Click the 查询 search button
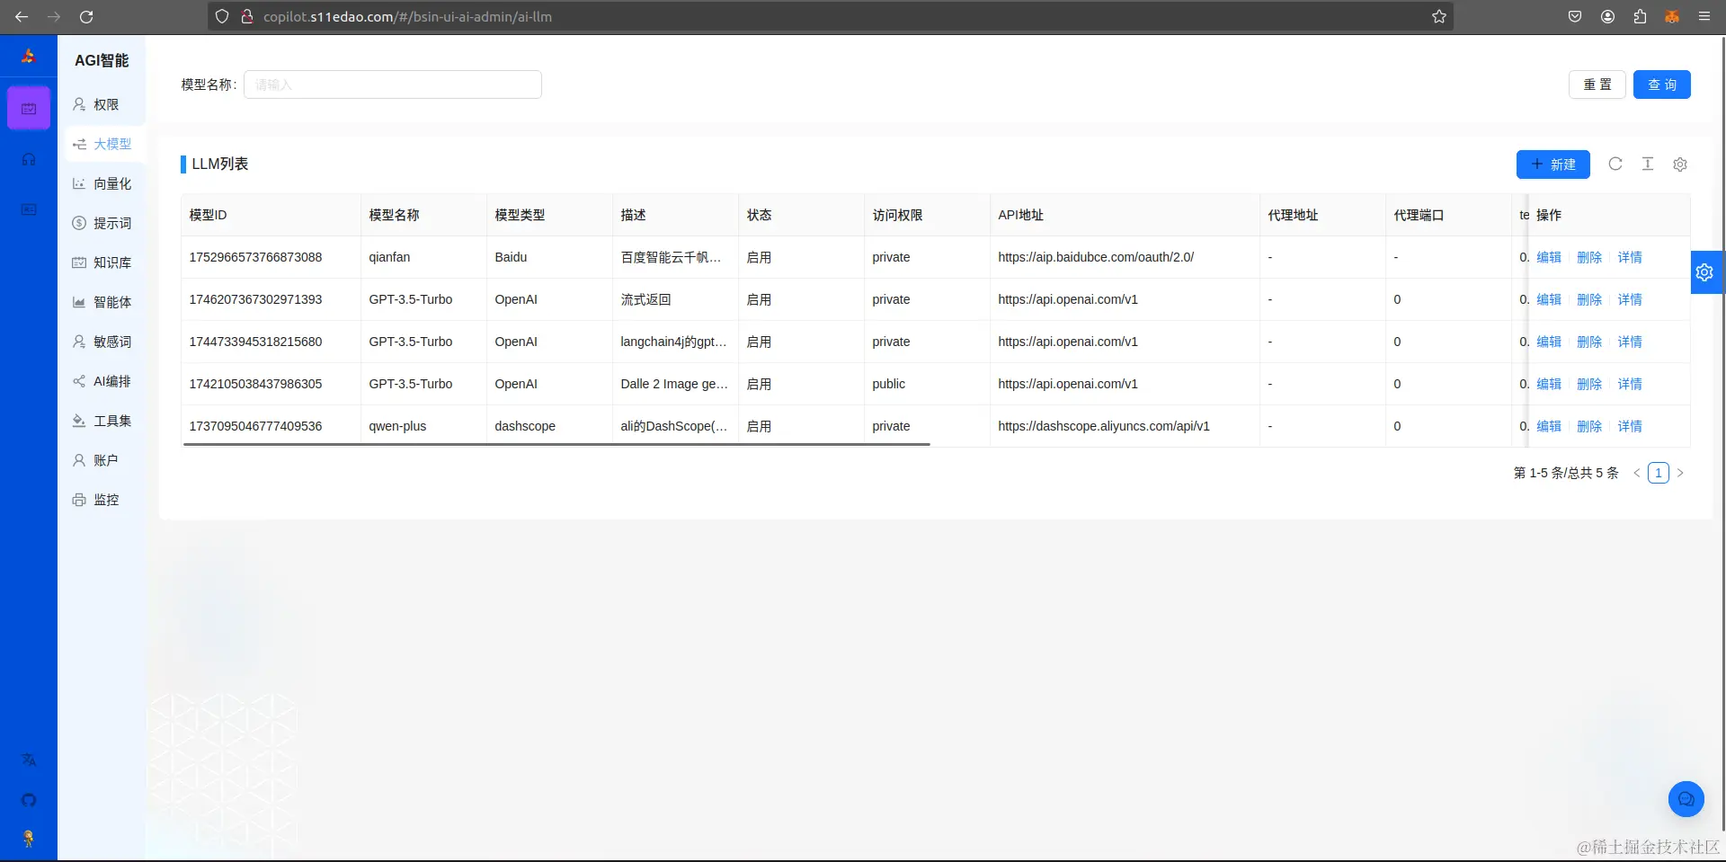 [x=1662, y=84]
